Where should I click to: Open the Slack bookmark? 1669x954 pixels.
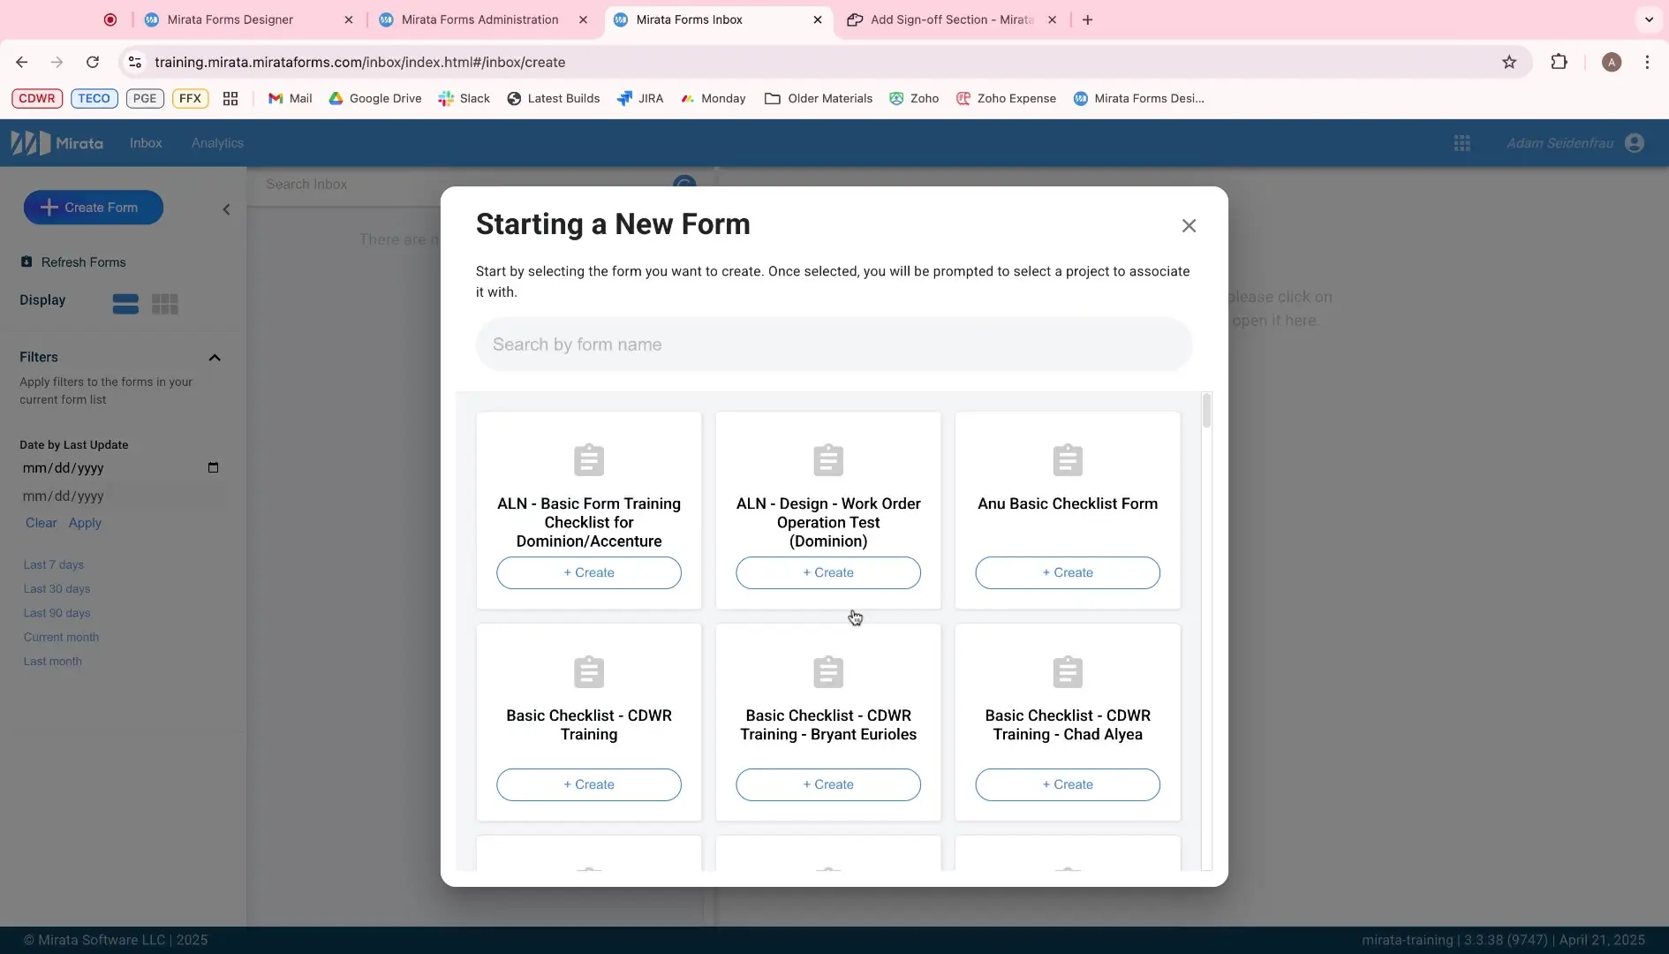(x=464, y=98)
